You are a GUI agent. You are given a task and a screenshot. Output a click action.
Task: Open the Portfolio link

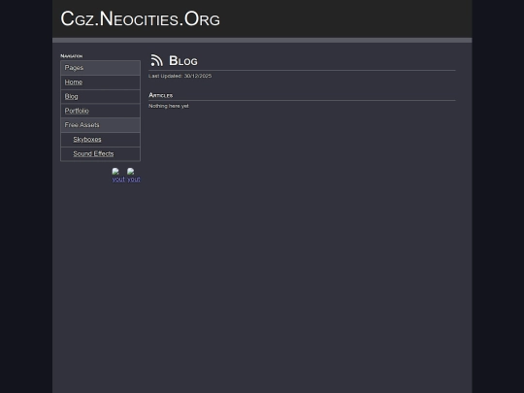tap(77, 111)
